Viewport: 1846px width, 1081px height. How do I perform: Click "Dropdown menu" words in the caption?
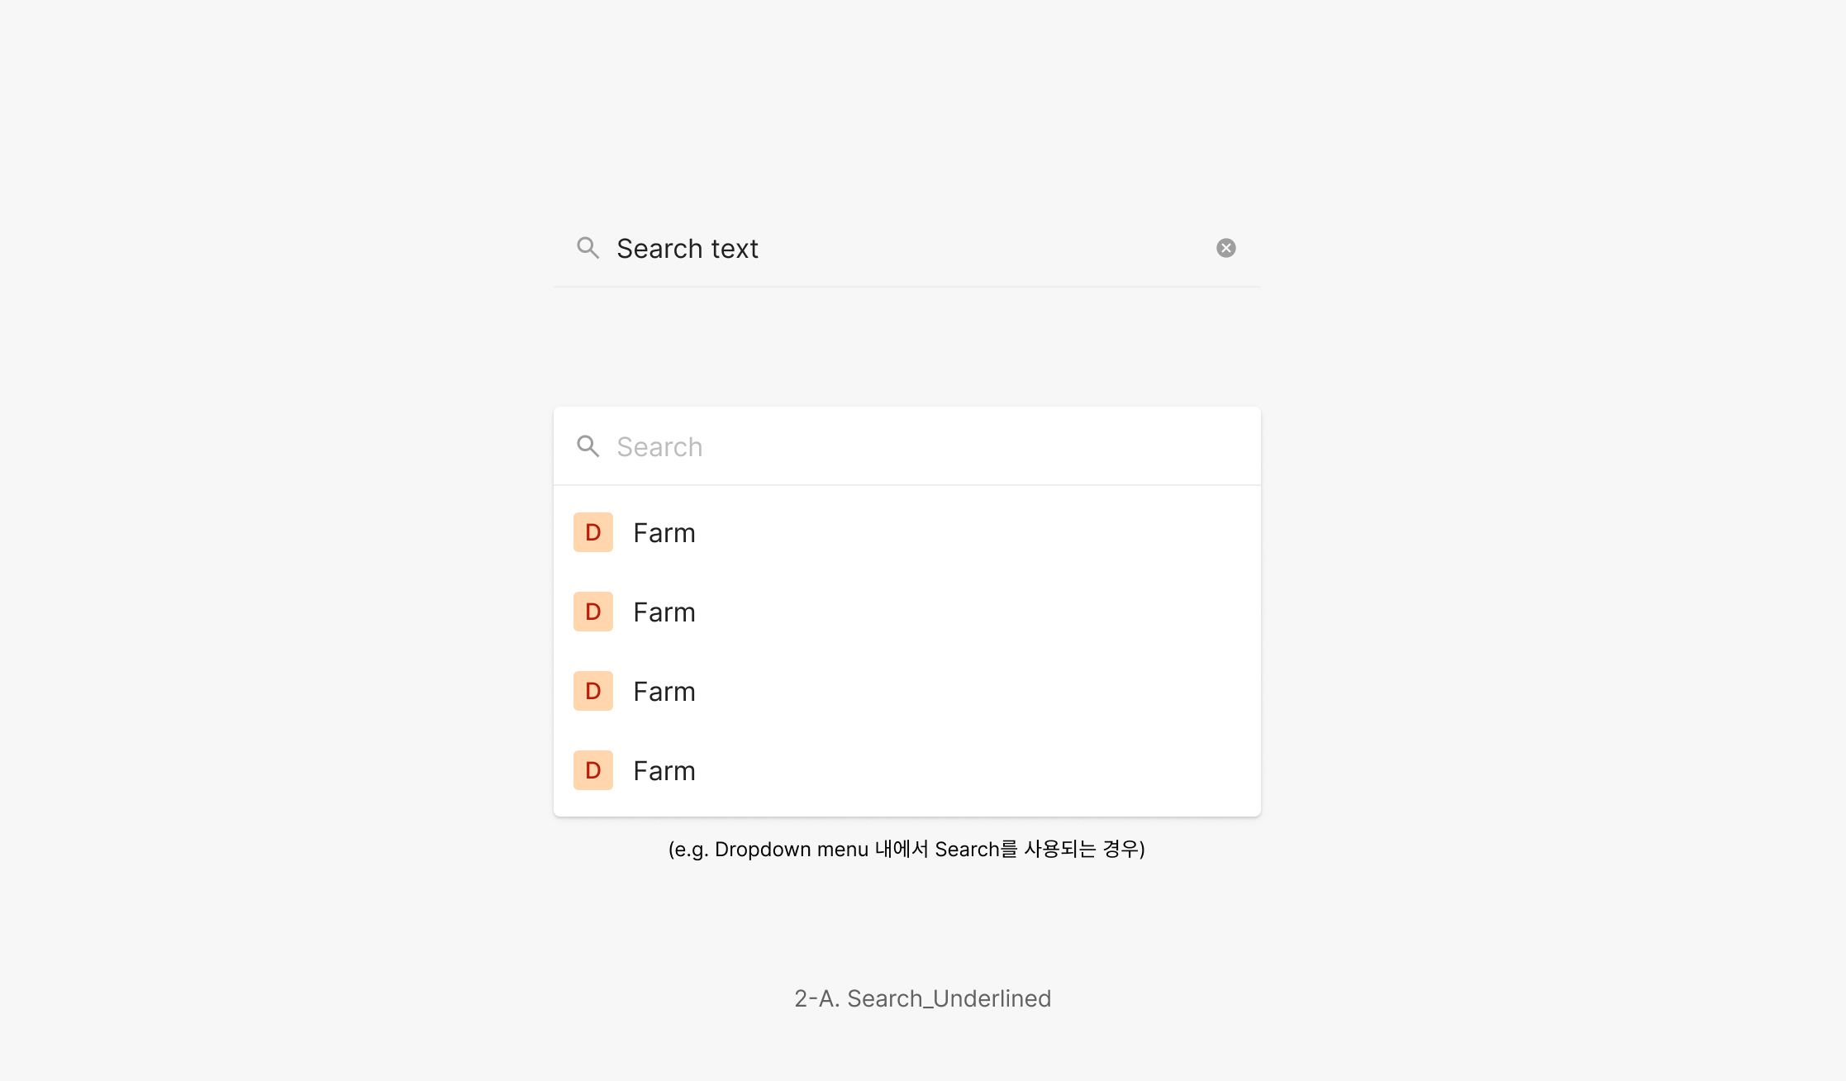(x=791, y=850)
